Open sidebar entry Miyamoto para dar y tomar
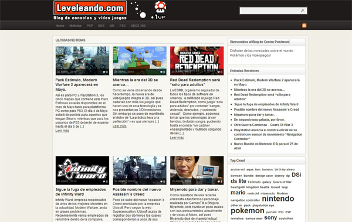 click(x=254, y=115)
